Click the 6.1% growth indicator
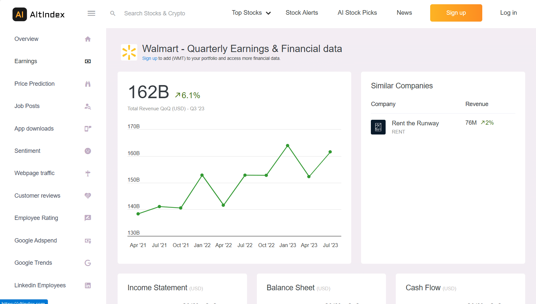 188,95
